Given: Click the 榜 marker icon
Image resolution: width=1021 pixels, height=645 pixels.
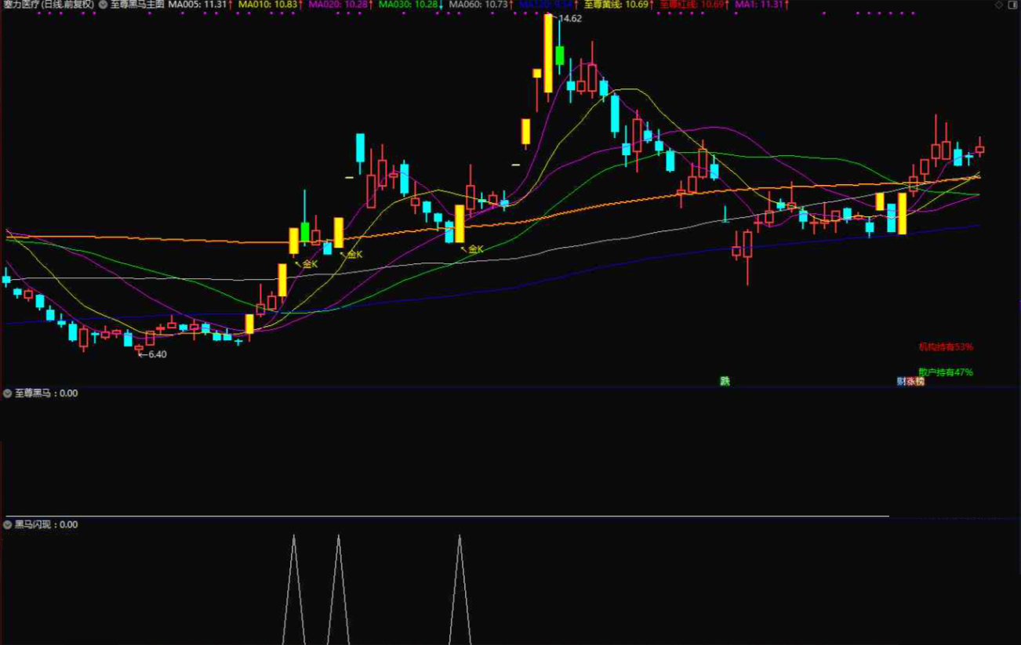Looking at the screenshot, I should (x=919, y=382).
